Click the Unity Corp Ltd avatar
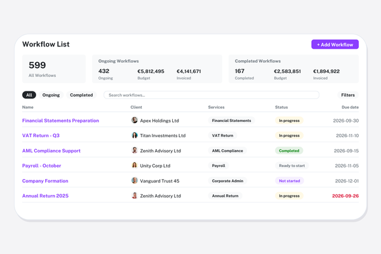Screen dimensions: 381x254 point(135,165)
